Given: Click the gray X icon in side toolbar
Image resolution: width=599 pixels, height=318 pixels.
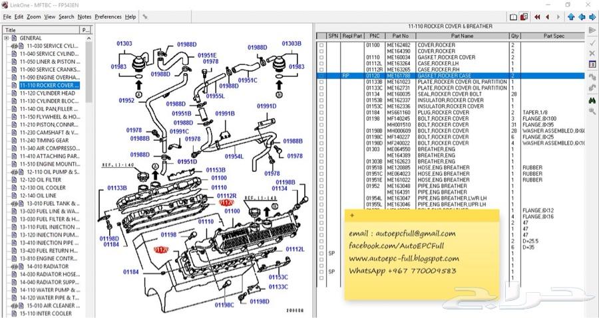Looking at the screenshot, I should pos(592,53).
